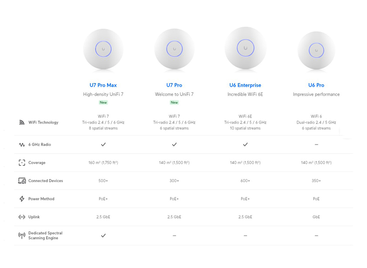Select the Uplink arrows icon
This screenshot has width=367, height=268.
click(x=22, y=217)
